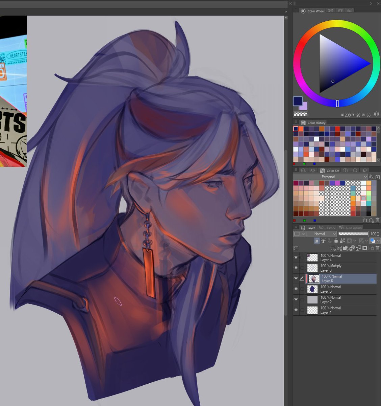The image size is (381, 406).
Task: Create a new layer folder
Action: [x=346, y=248]
